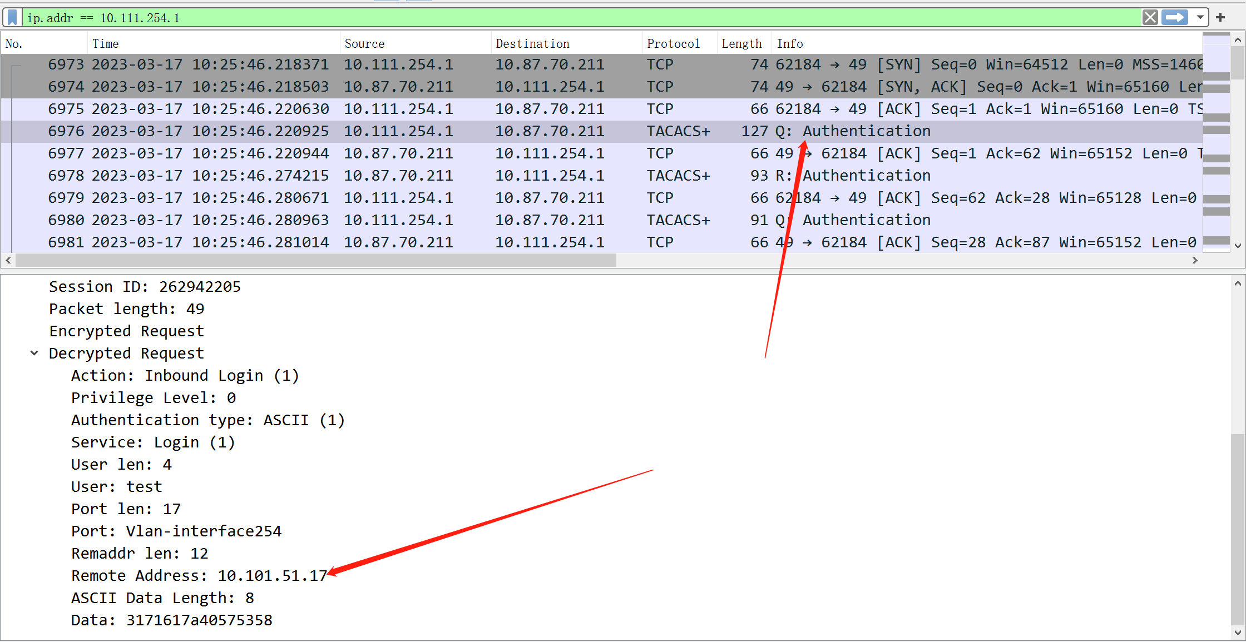Select the Remote Address field line
The image size is (1246, 642).
tap(199, 576)
